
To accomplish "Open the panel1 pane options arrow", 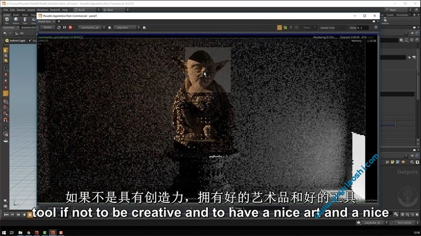I will click(x=377, y=21).
